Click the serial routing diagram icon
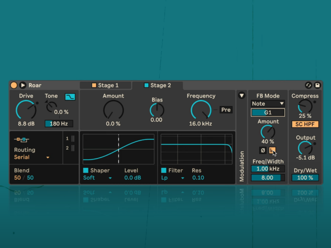This screenshot has width=331, height=248. pyautogui.click(x=22, y=140)
